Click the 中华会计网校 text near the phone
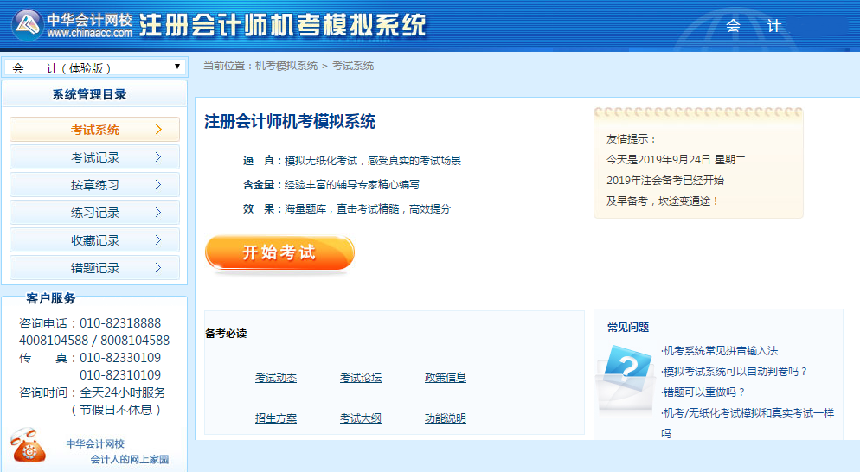The height and width of the screenshot is (472, 860). [95, 443]
